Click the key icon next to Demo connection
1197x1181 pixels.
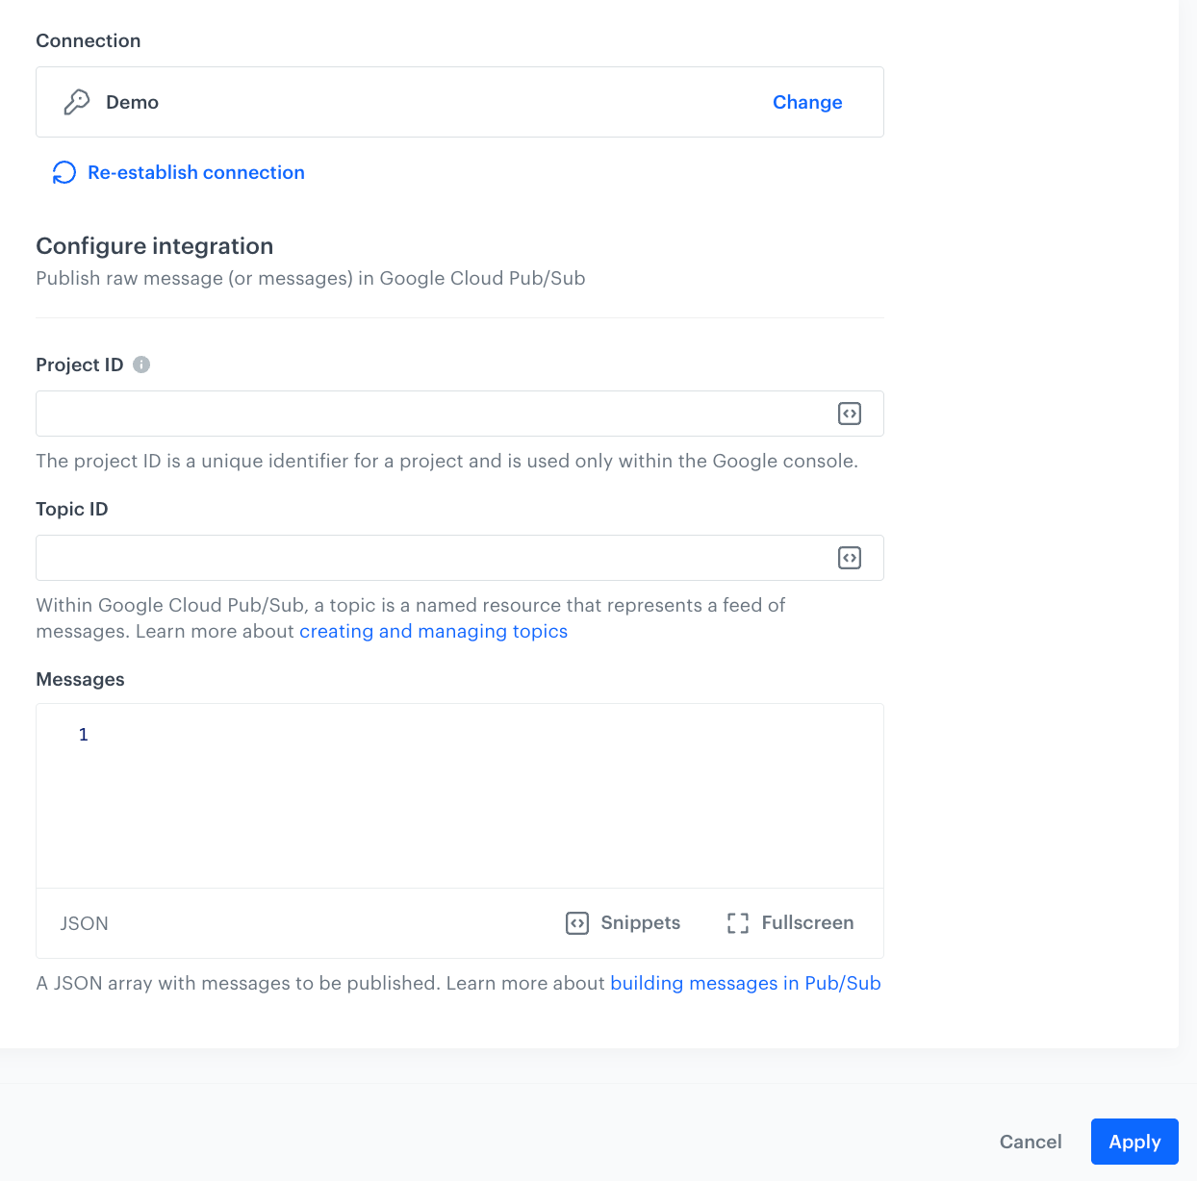coord(77,101)
